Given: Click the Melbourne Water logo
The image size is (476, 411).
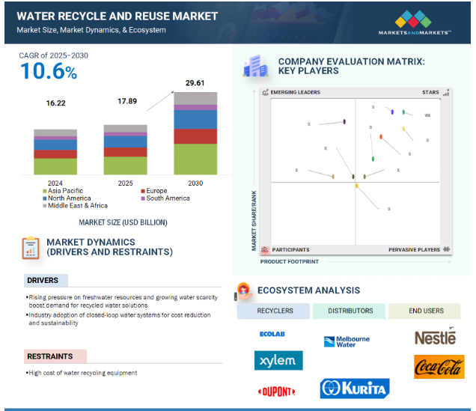Looking at the screenshot, I should coord(347,342).
